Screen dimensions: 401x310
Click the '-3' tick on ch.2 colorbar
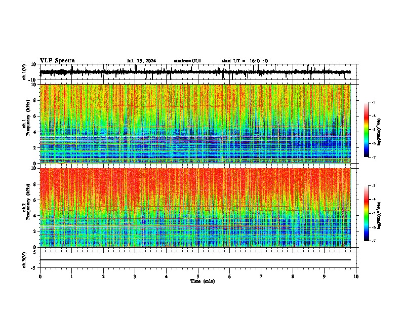click(373, 186)
